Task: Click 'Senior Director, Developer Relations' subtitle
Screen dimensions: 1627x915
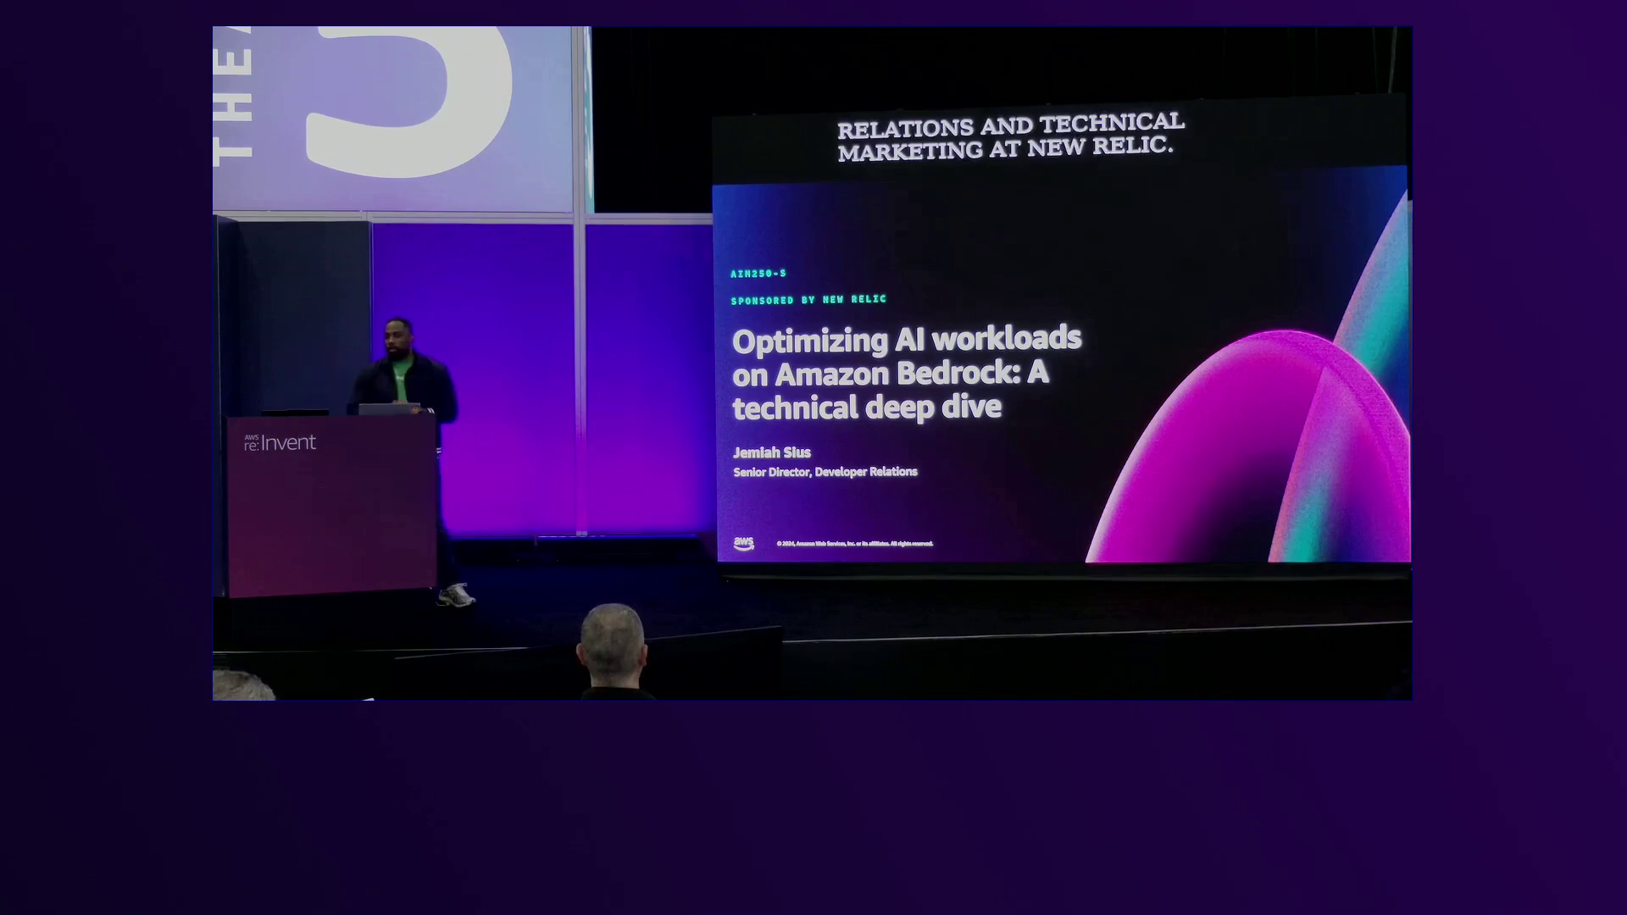Action: [825, 472]
